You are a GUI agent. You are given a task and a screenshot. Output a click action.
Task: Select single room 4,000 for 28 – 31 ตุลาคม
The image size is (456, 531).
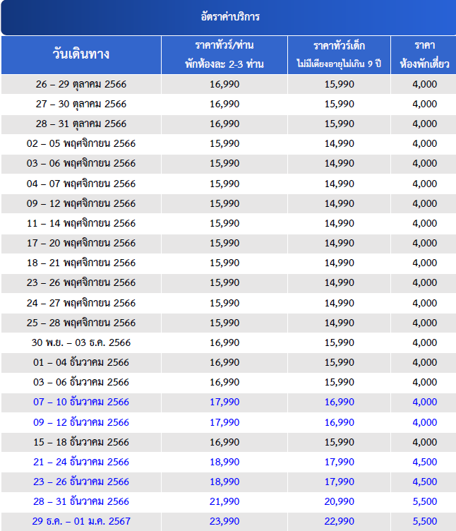click(x=424, y=124)
